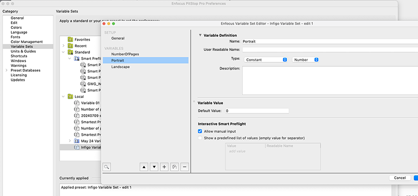The height and width of the screenshot is (196, 418).
Task: Click the Smart Prefli folder icon
Action: [77, 58]
